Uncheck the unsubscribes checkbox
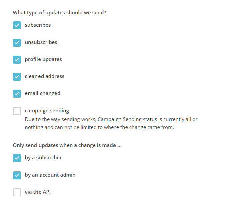This screenshot has height=200, width=228. tap(17, 43)
